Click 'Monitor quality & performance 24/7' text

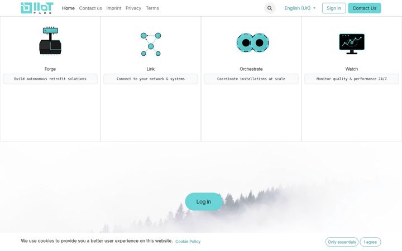click(x=352, y=79)
